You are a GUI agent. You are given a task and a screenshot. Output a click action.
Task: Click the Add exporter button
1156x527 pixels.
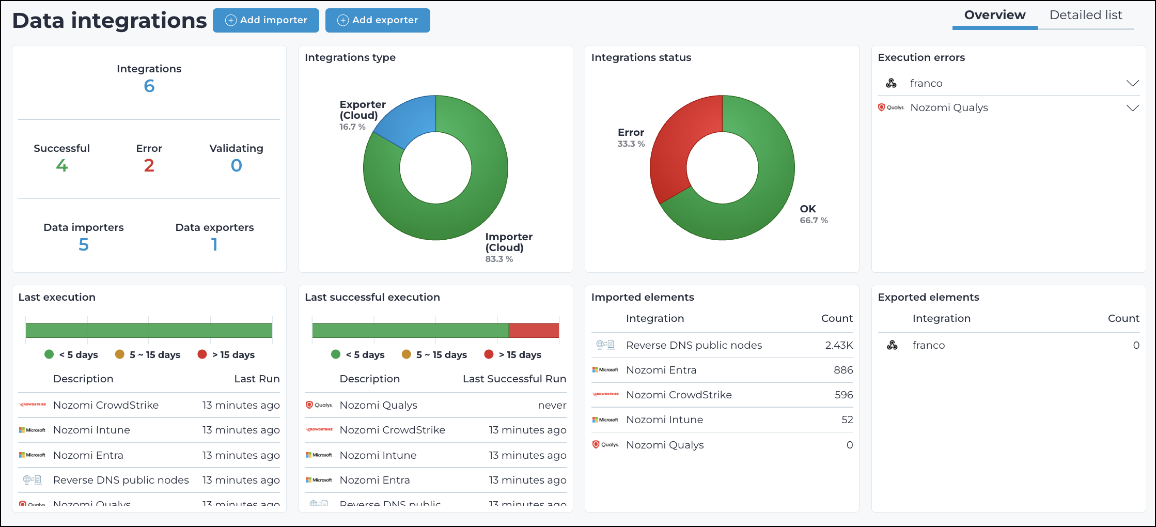[x=378, y=20]
